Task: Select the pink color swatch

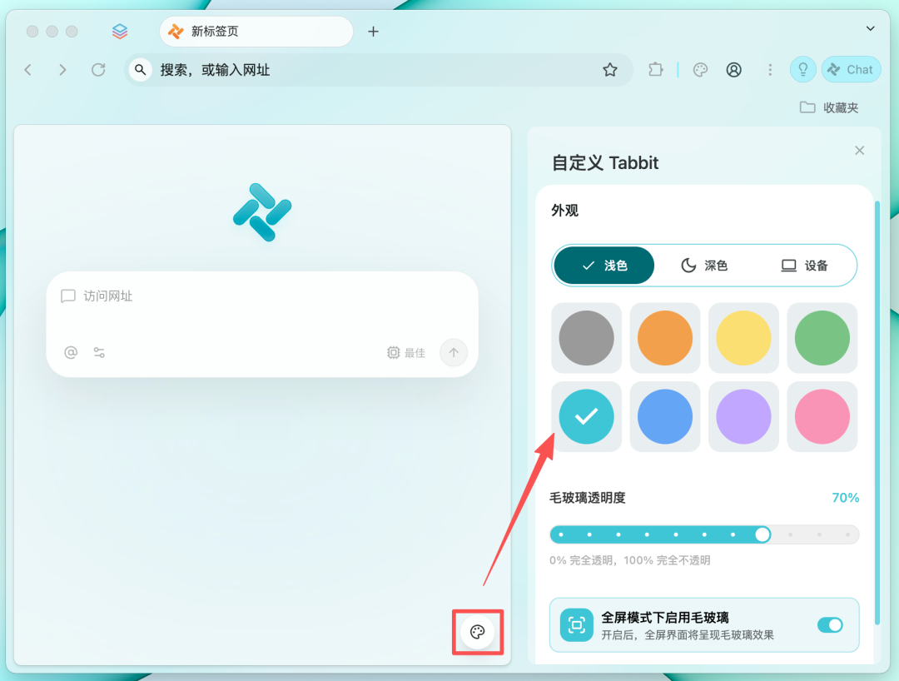Action: [822, 416]
